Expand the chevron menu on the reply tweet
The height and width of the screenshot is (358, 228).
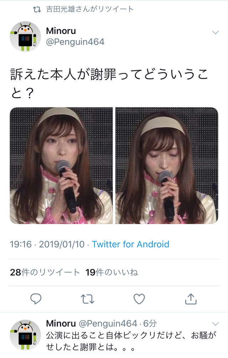pos(216,324)
